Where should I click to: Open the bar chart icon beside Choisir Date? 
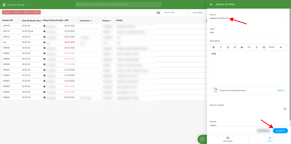158,13
